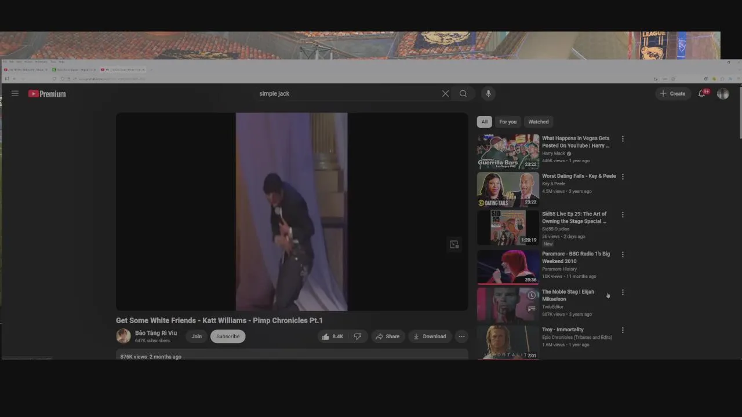The height and width of the screenshot is (417, 742).
Task: Toggle miniplayer icon on video player
Action: pyautogui.click(x=454, y=244)
